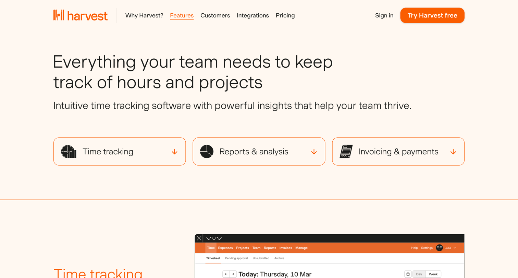The width and height of the screenshot is (518, 278).
Task: Go to next day arrow
Action: coord(233,274)
